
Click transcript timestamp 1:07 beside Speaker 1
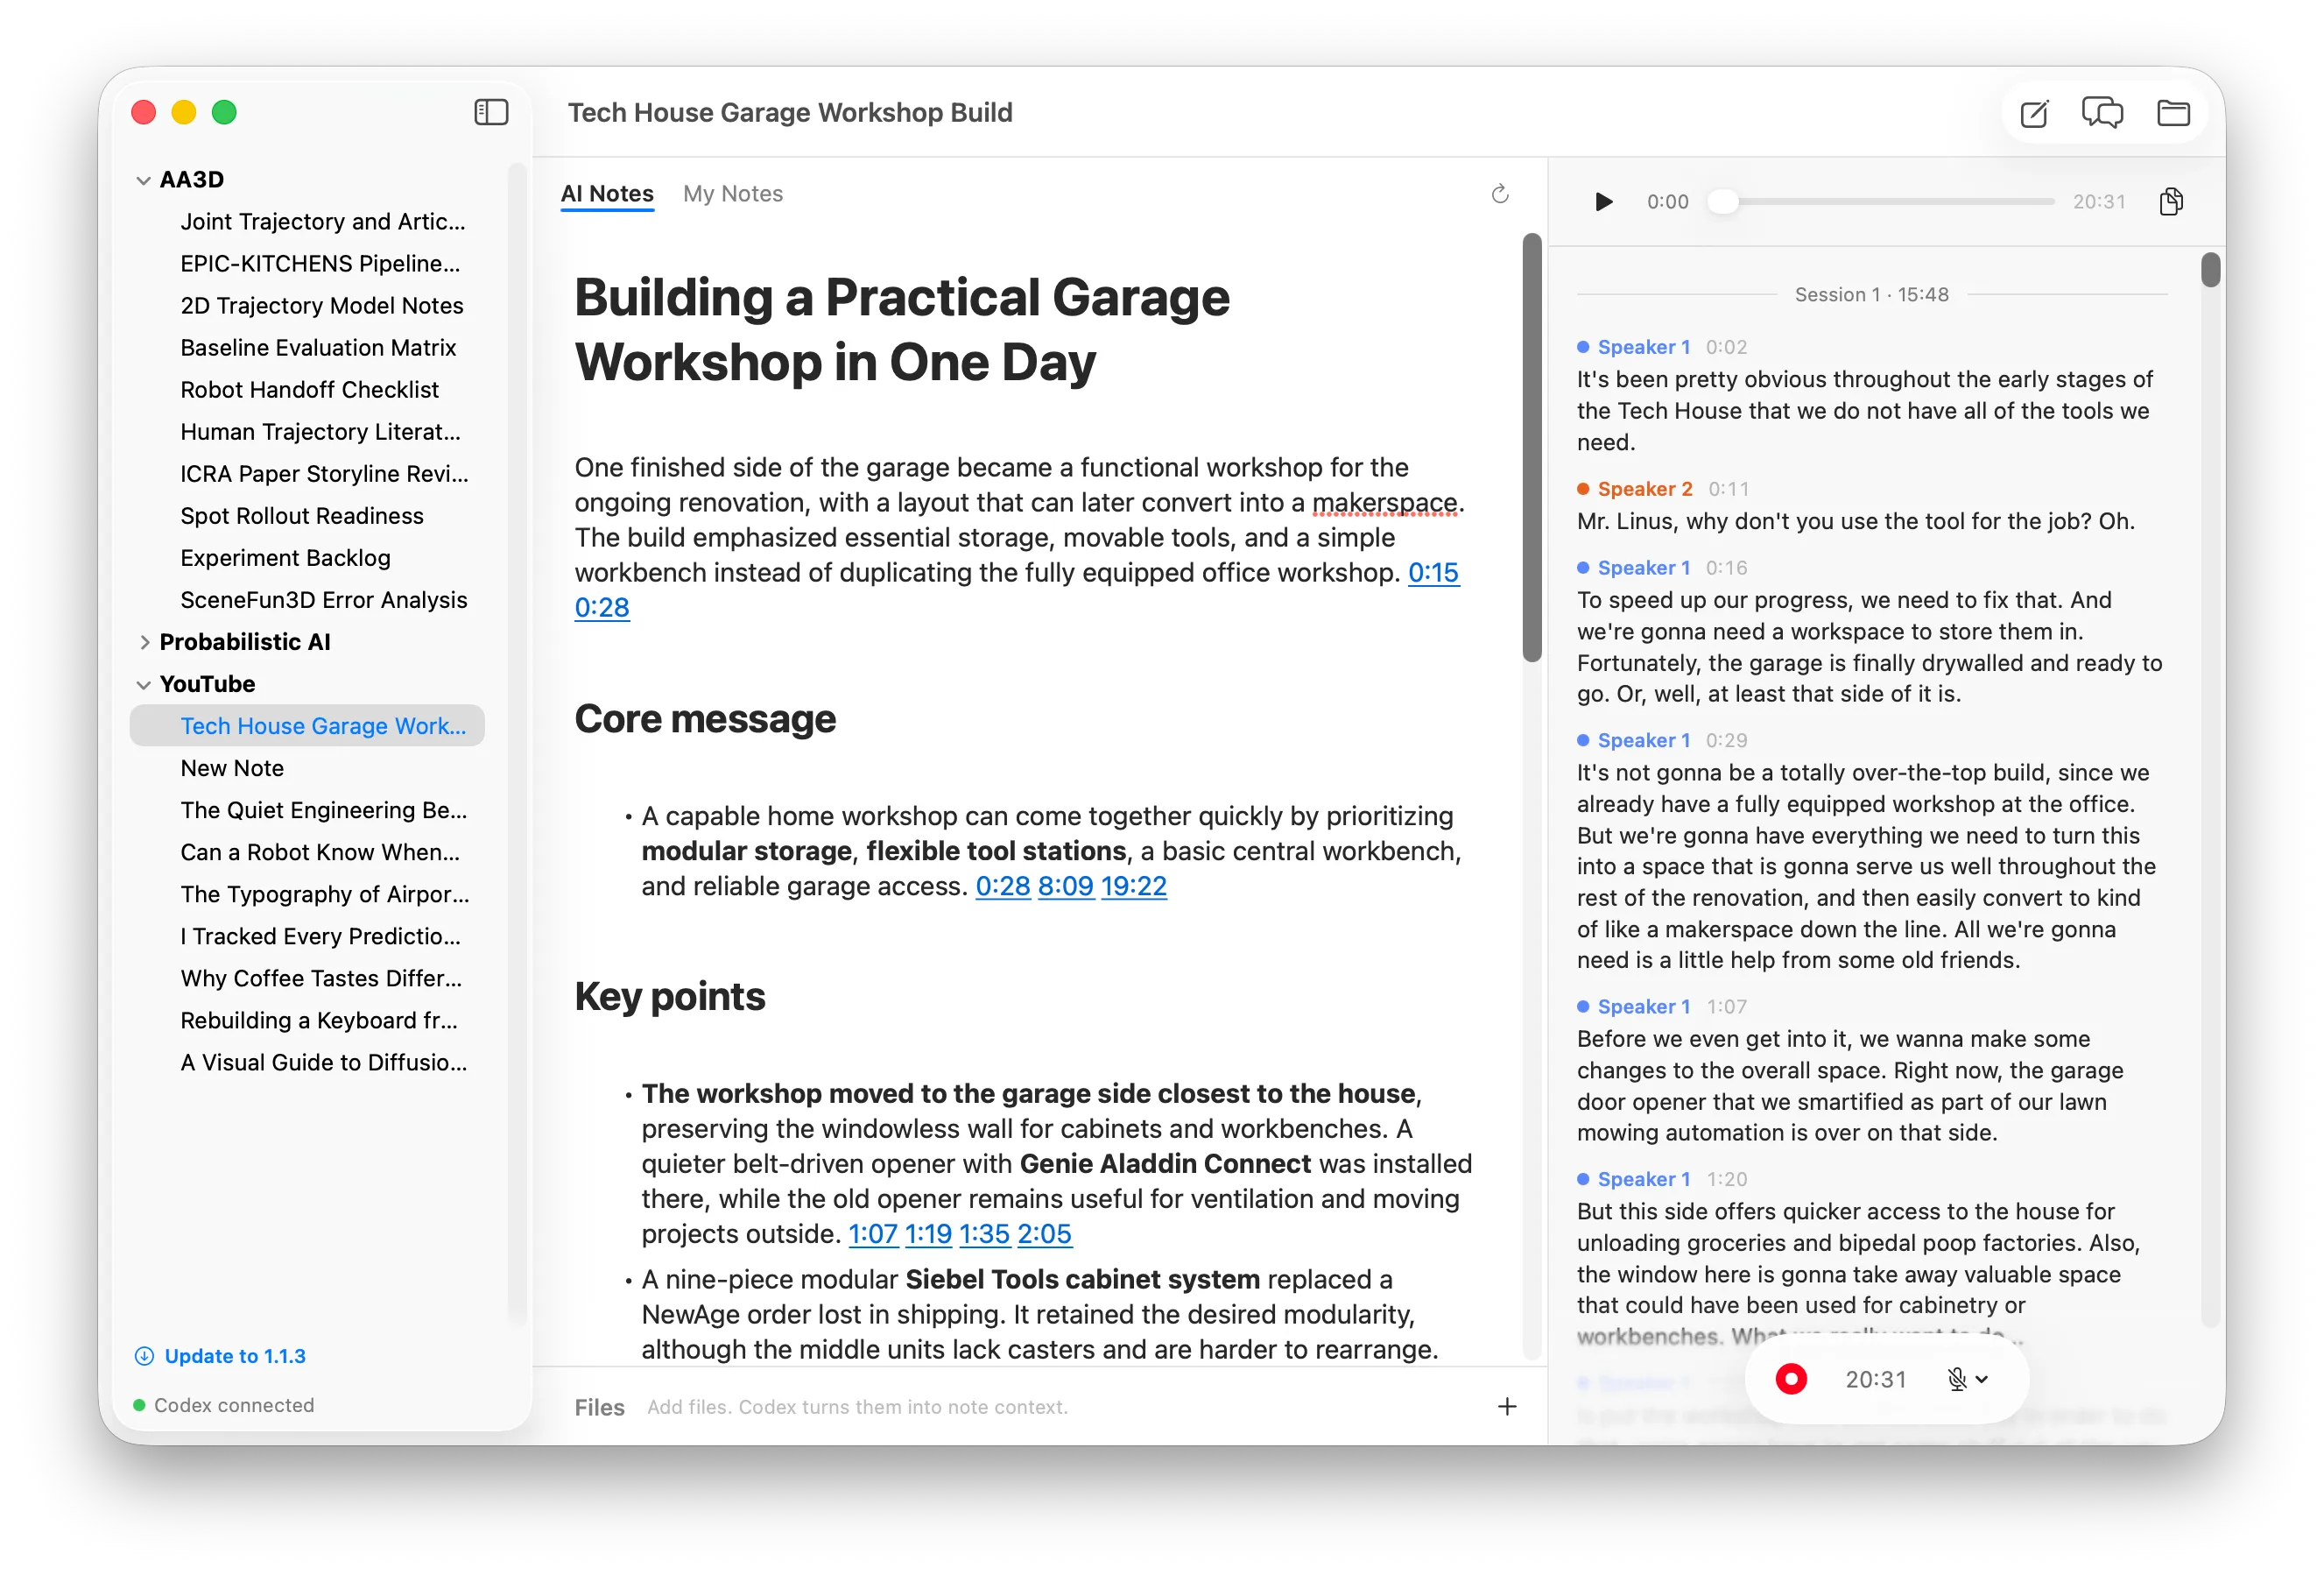point(1726,1007)
